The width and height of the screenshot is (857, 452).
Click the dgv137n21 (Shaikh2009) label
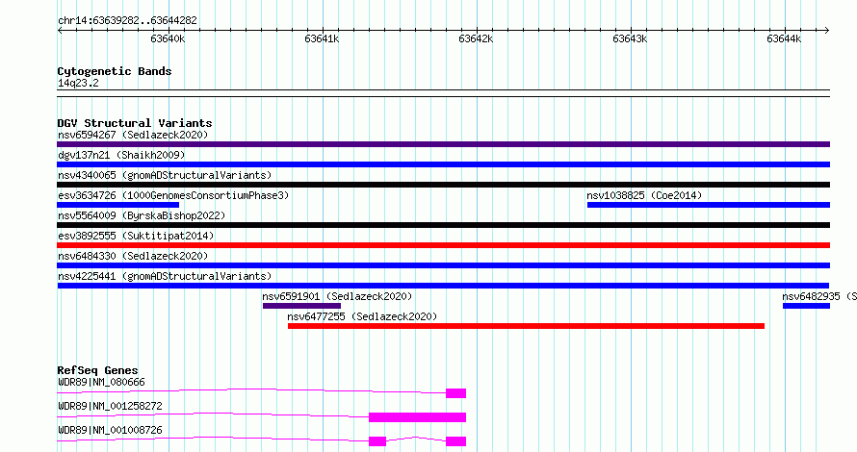121,155
